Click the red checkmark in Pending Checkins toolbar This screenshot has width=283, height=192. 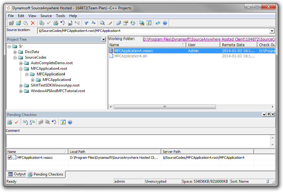coord(16,122)
